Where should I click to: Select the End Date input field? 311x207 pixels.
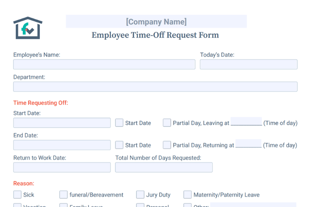coord(62,145)
